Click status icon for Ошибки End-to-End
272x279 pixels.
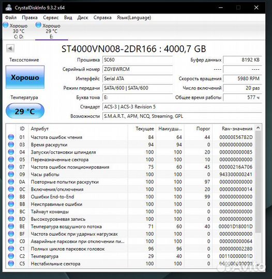tap(11, 197)
